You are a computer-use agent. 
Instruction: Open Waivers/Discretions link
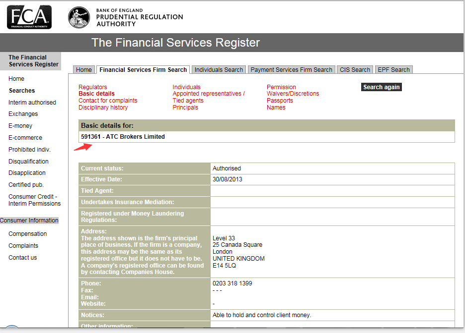[x=293, y=94]
